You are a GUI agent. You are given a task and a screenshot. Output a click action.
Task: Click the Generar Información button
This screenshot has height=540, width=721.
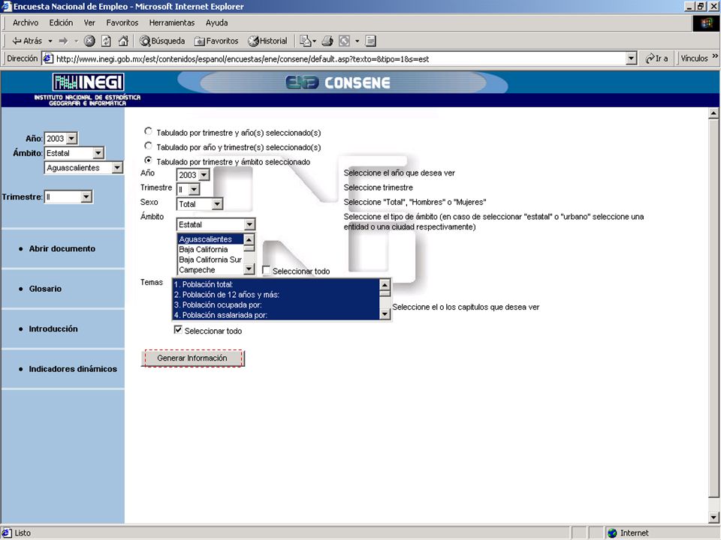pyautogui.click(x=193, y=358)
